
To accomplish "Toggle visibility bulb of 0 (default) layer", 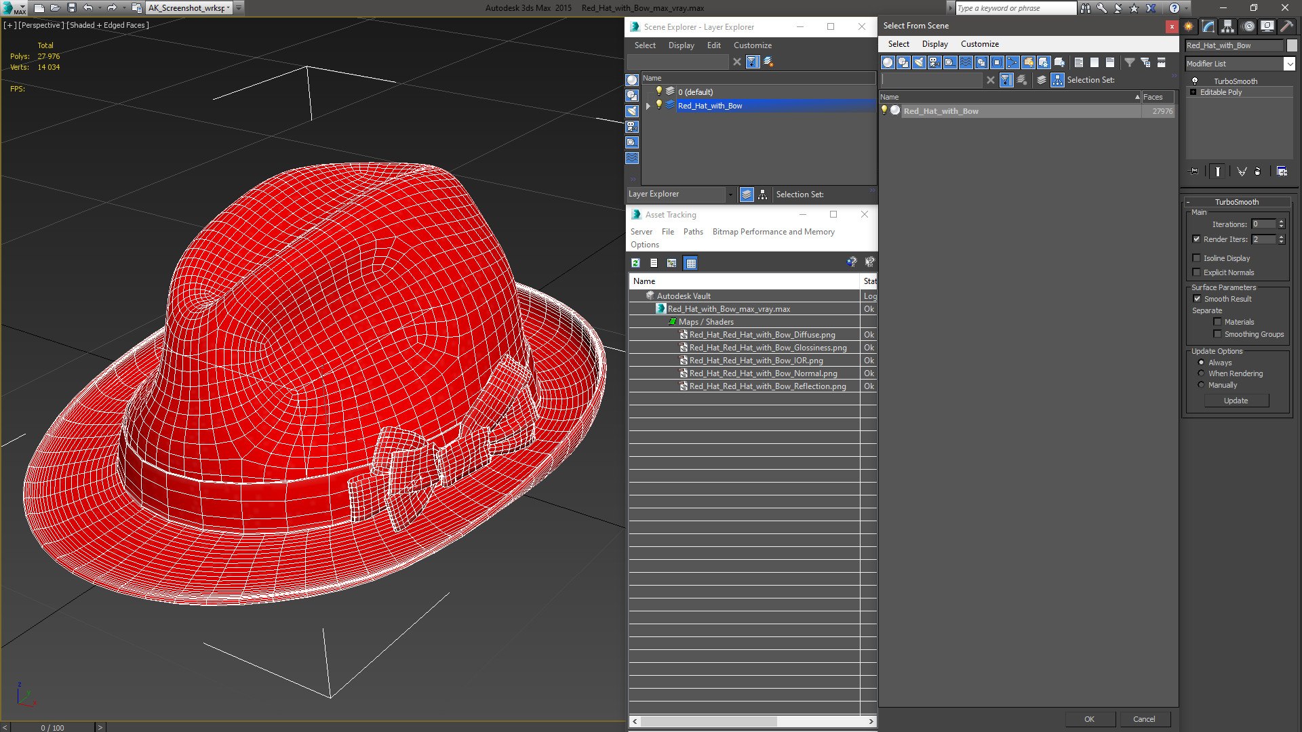I will coord(658,91).
